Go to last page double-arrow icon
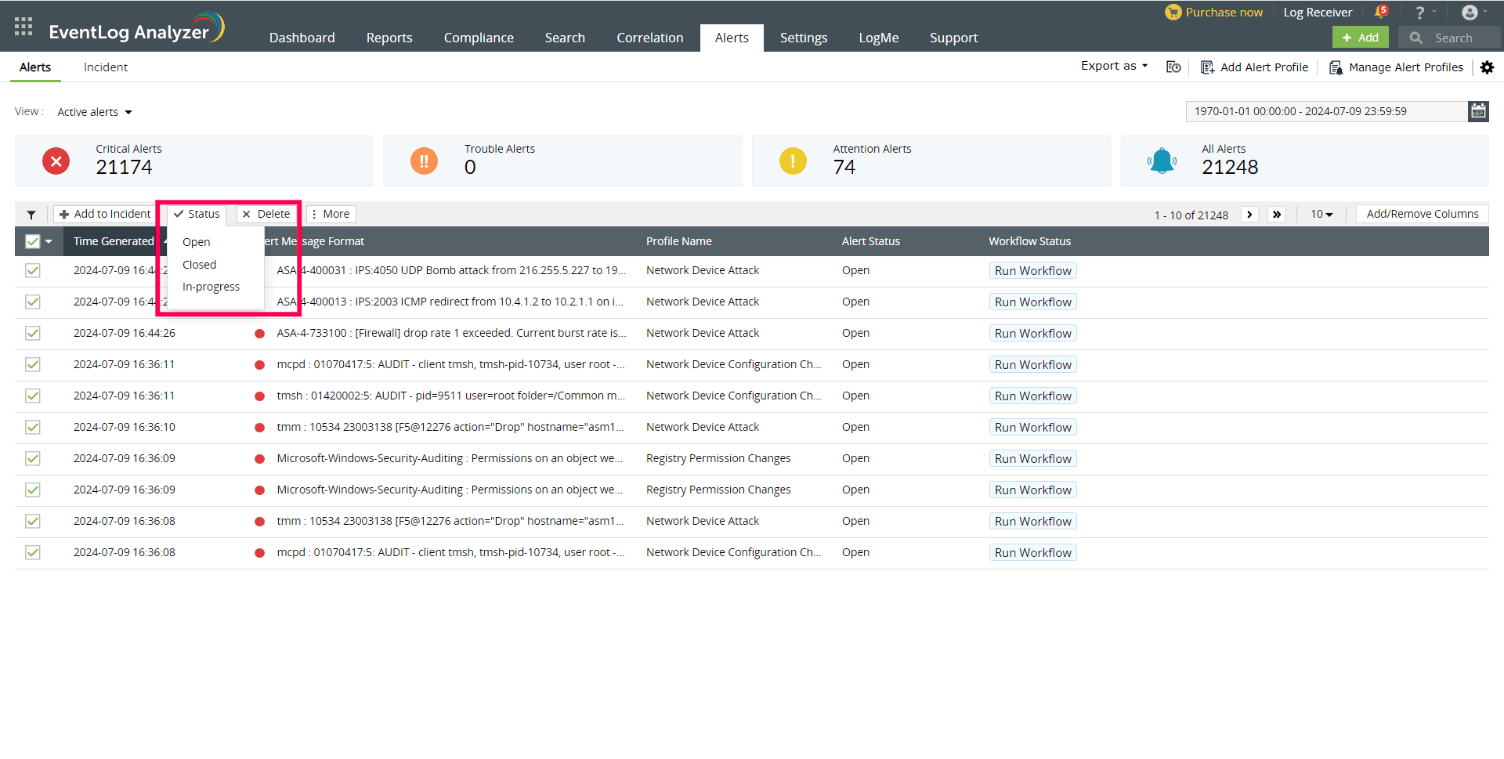Screen dimensions: 1504x759 pos(1277,215)
